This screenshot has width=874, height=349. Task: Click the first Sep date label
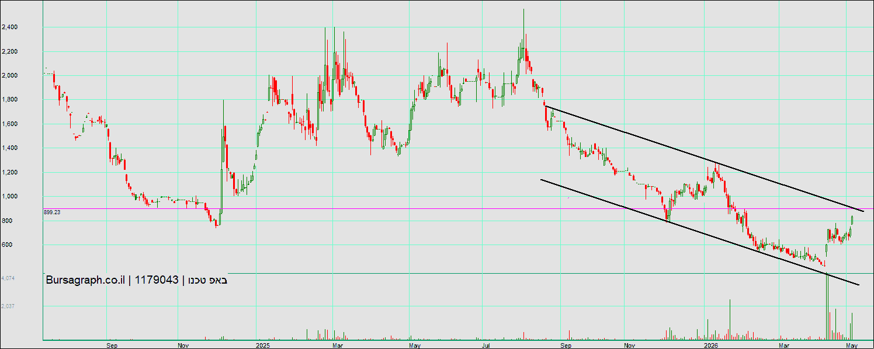coord(113,345)
